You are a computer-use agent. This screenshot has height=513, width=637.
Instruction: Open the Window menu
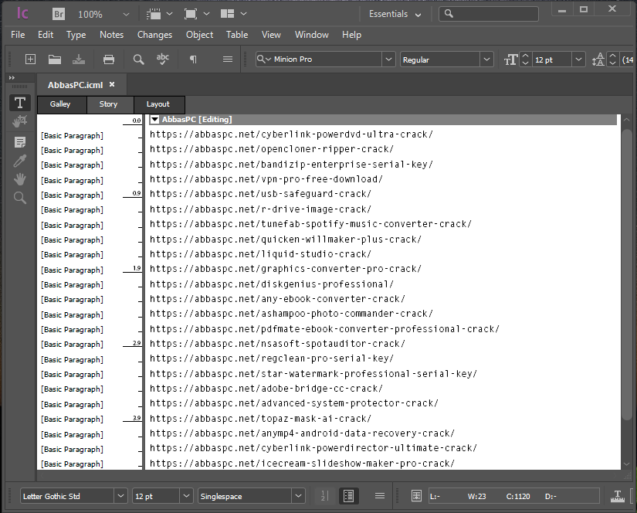312,35
